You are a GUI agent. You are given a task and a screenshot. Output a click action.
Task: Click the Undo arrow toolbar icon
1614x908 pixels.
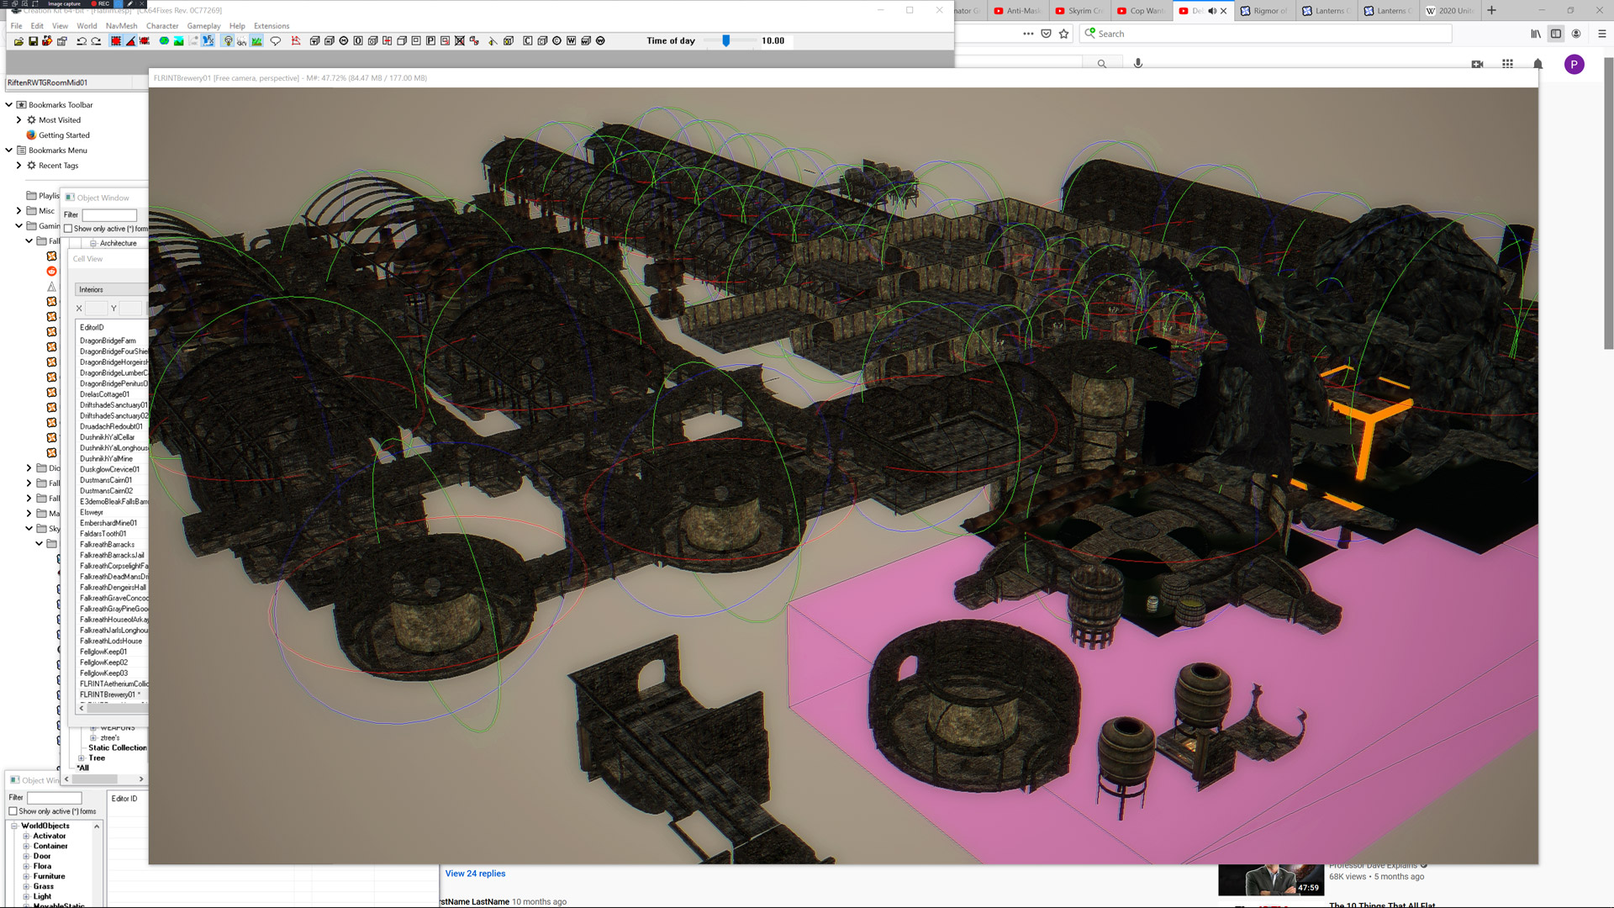[x=82, y=41]
